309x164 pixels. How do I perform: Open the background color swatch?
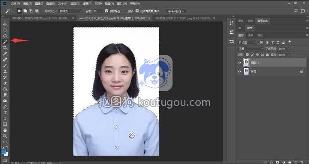[7, 155]
